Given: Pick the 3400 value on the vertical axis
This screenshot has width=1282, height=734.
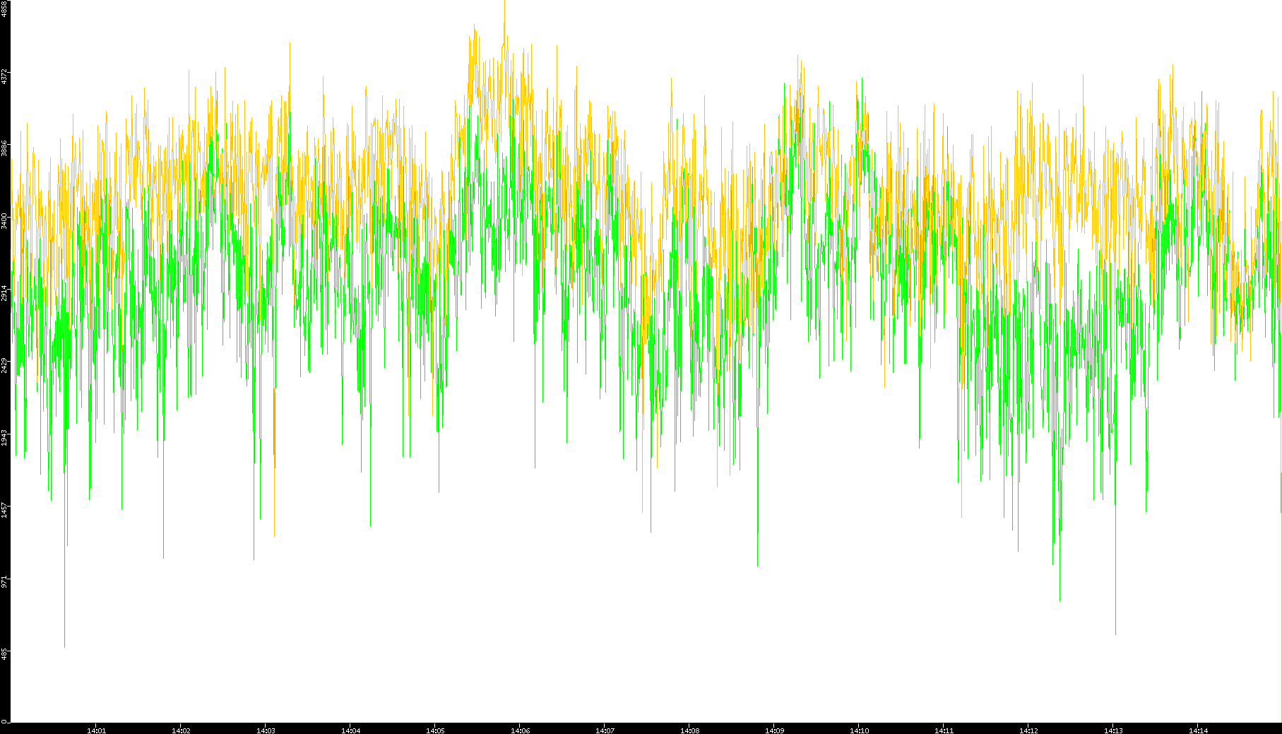Looking at the screenshot, I should 4,220.
